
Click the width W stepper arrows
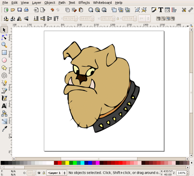(113, 18)
